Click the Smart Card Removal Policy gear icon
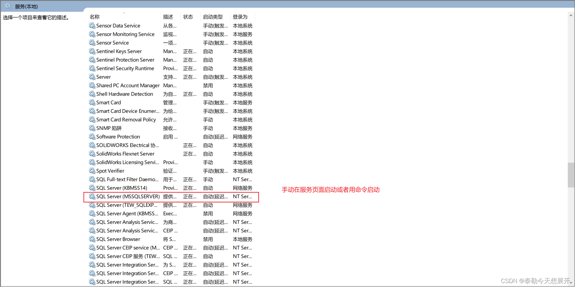The width and height of the screenshot is (575, 287). click(92, 119)
